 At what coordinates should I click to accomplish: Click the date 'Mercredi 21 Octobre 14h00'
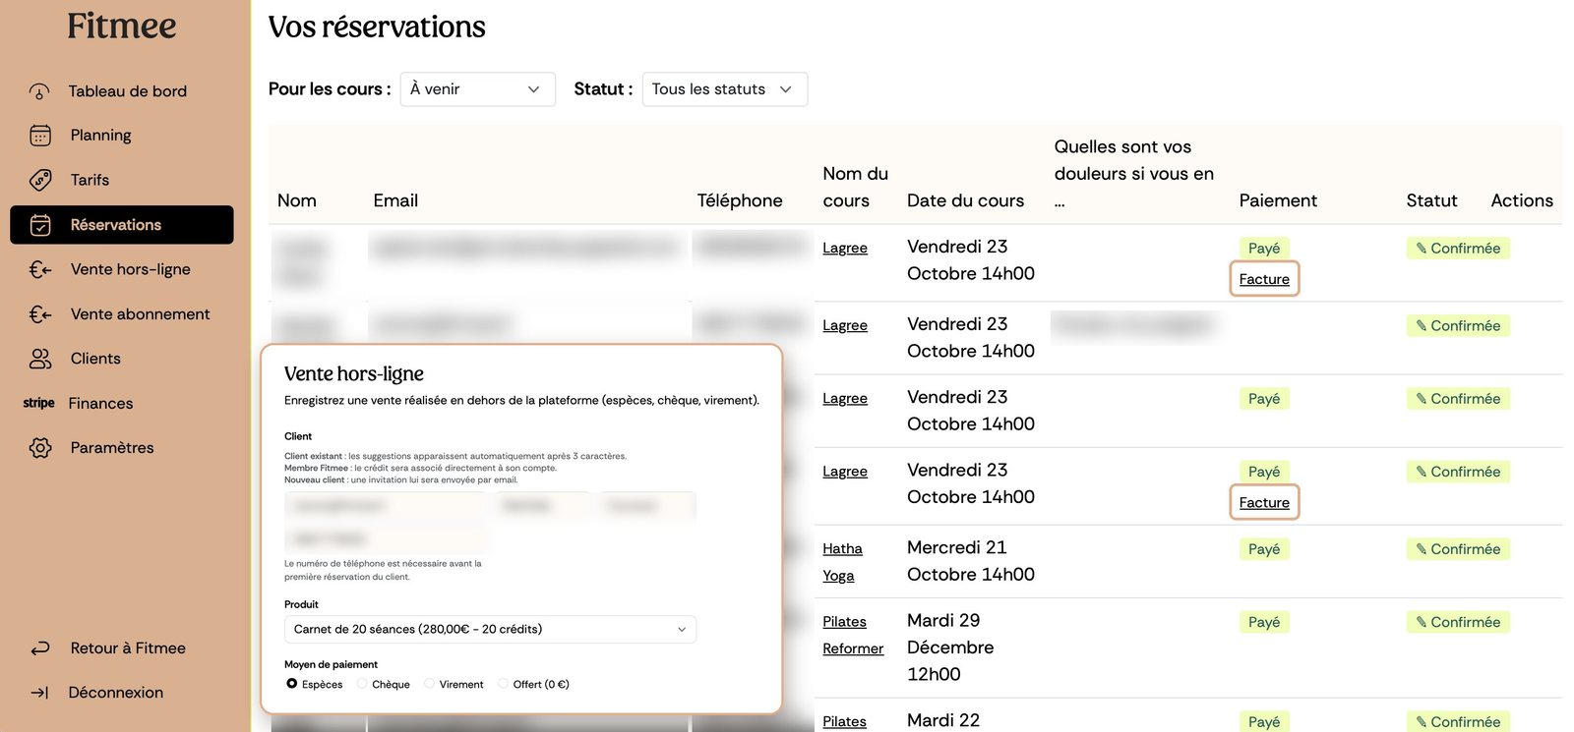[971, 561]
